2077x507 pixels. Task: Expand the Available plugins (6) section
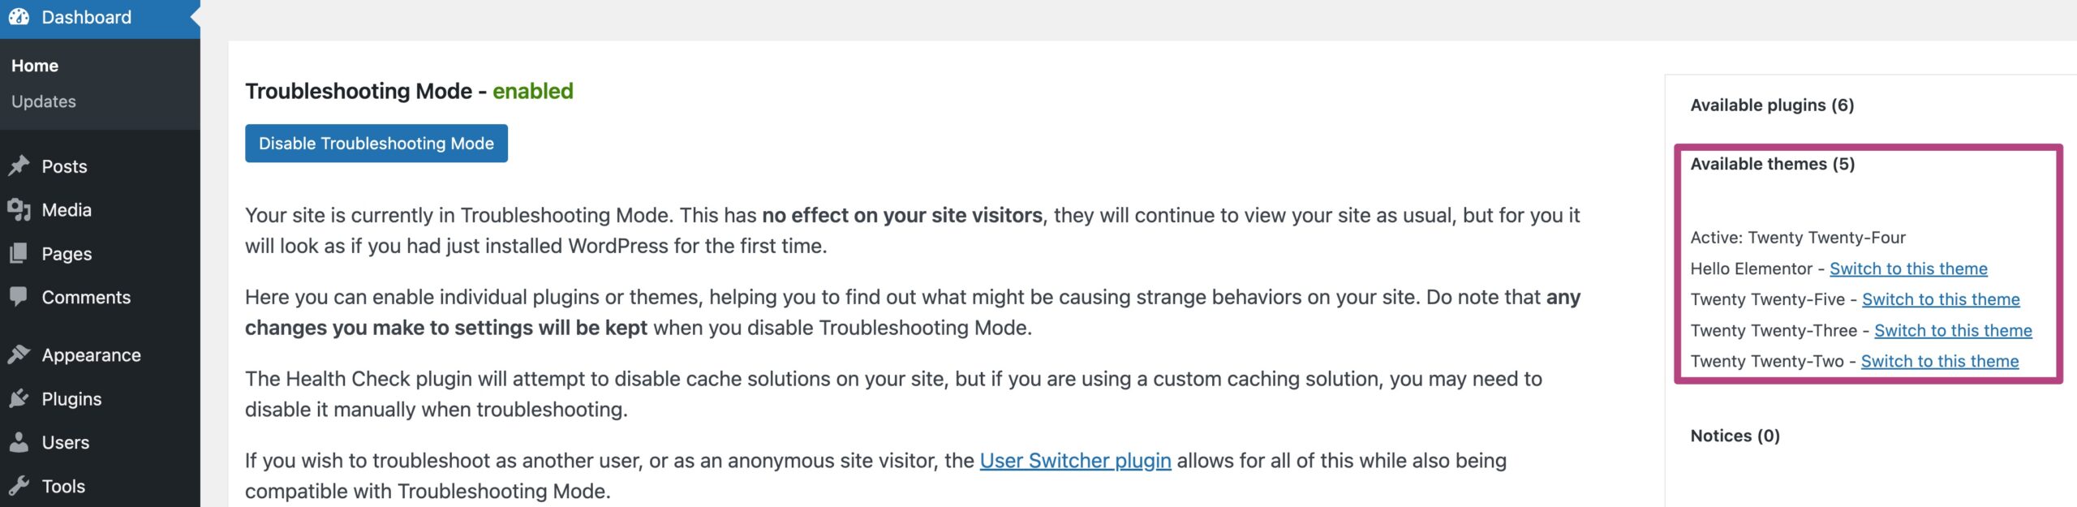pos(1772,105)
